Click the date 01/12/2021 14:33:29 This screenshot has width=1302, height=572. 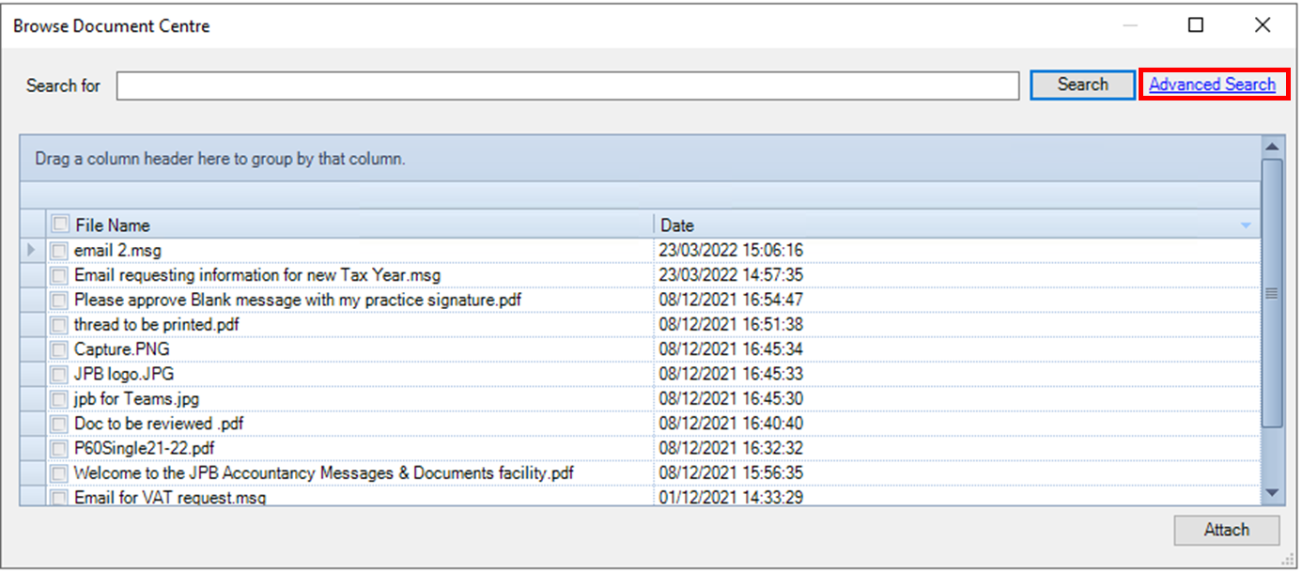pyautogui.click(x=731, y=498)
